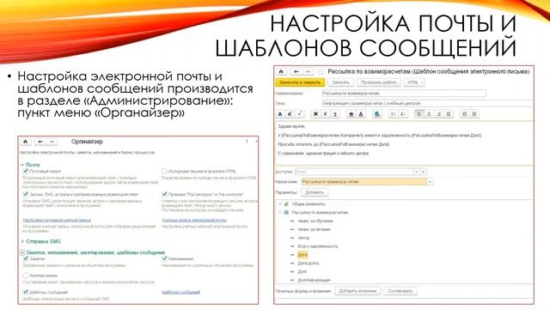The height and width of the screenshot is (309, 550).
Task: Toggle Шаблоны сообщений checkbox
Action: pos(26,292)
